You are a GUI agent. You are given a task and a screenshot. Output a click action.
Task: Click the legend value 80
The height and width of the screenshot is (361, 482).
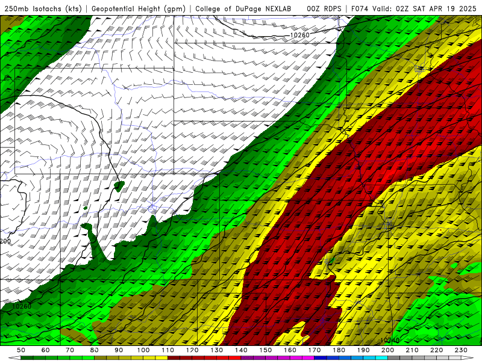95,350
